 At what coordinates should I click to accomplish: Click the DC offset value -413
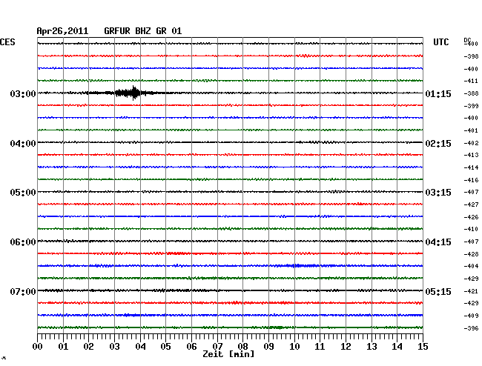[x=471, y=155]
